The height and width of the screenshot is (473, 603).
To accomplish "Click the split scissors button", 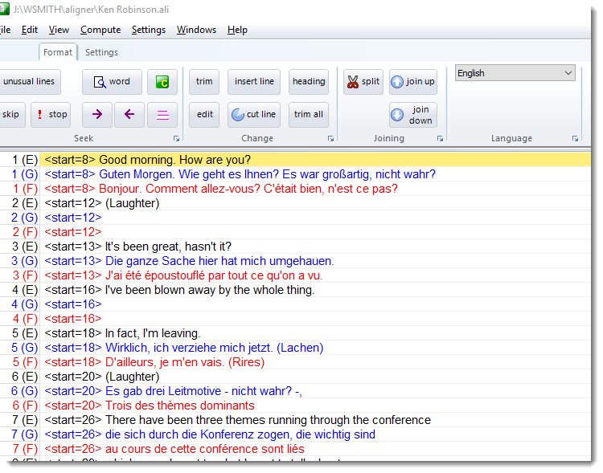I will click(363, 82).
